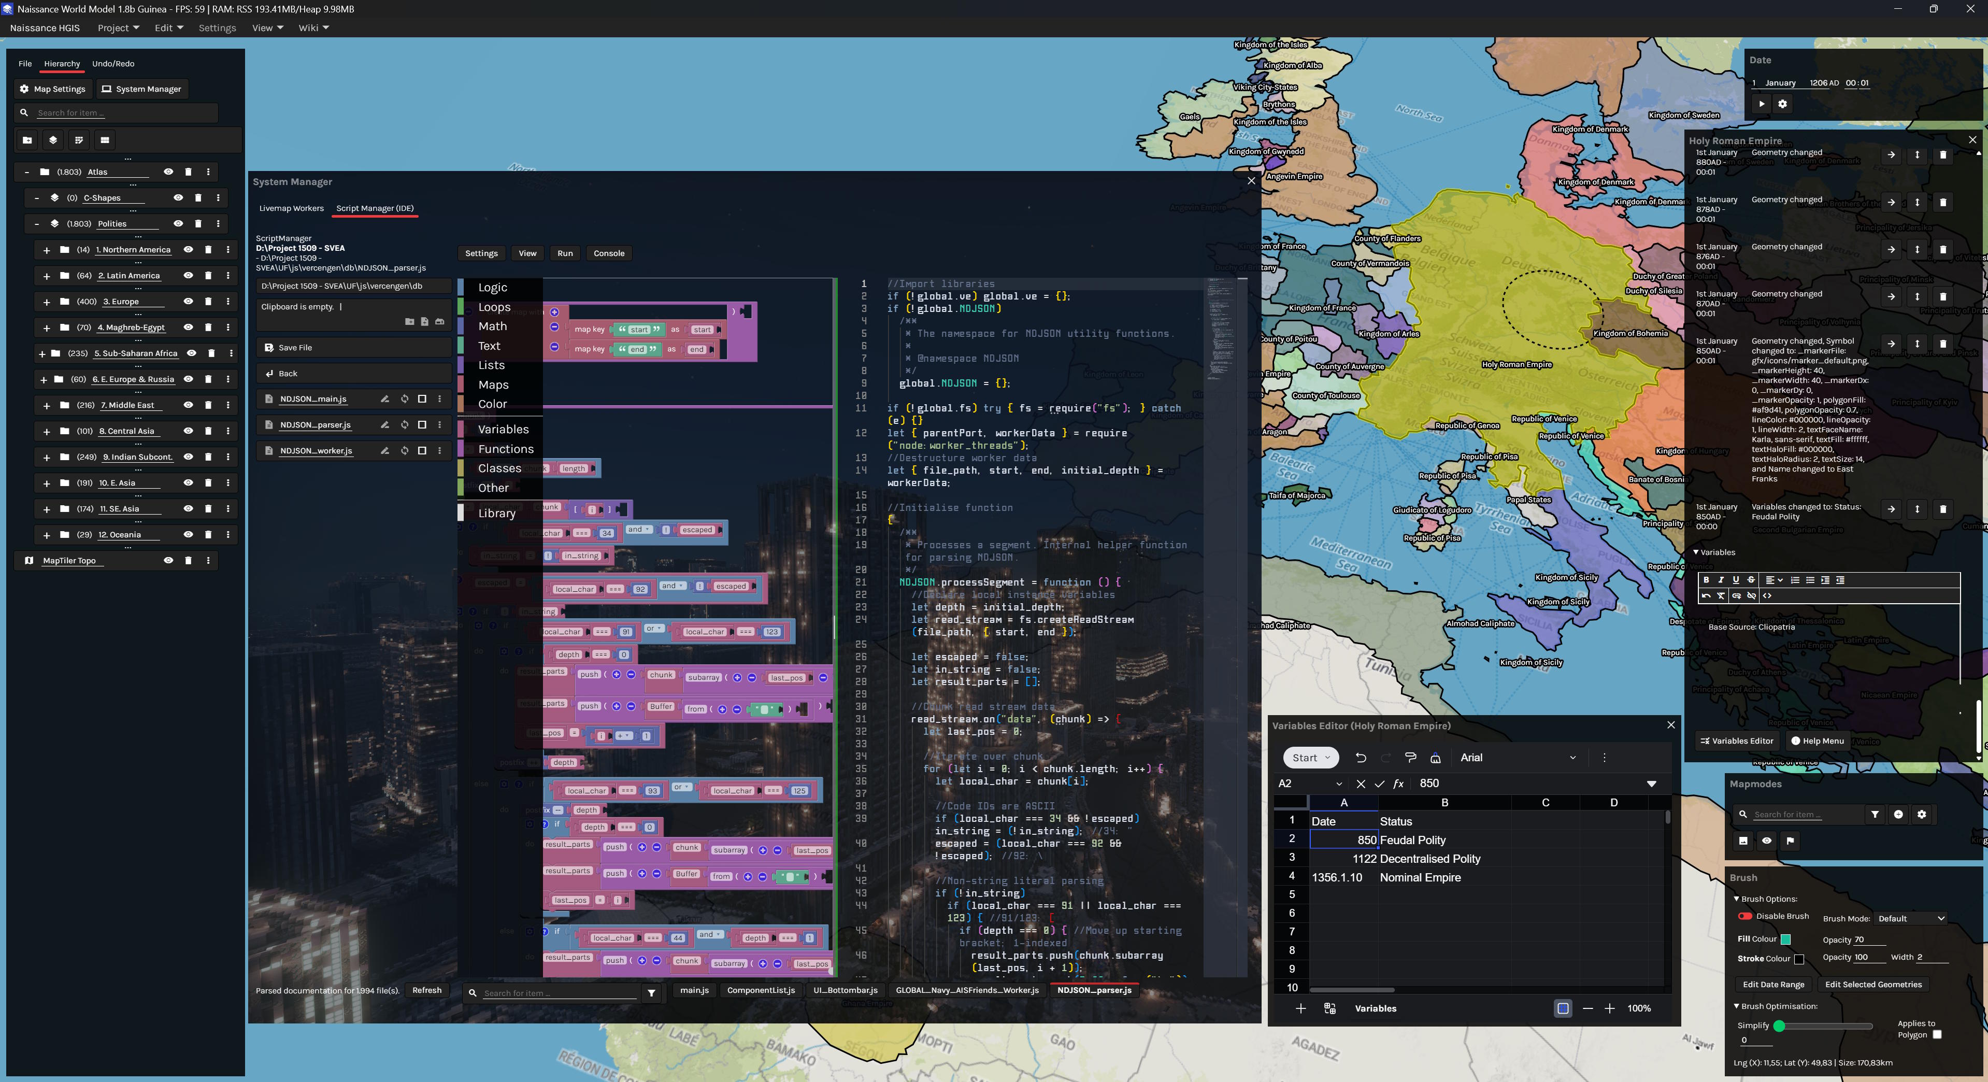The image size is (1988, 1082).
Task: Toggle visibility of 1. Northern America
Action: coord(188,250)
